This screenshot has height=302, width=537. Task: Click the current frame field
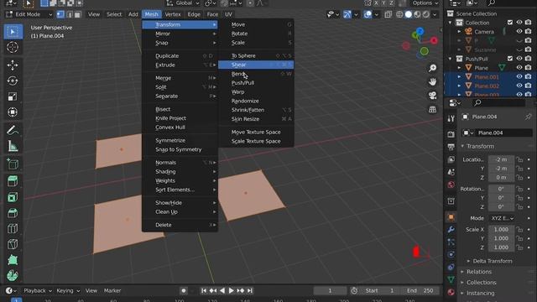click(x=330, y=291)
